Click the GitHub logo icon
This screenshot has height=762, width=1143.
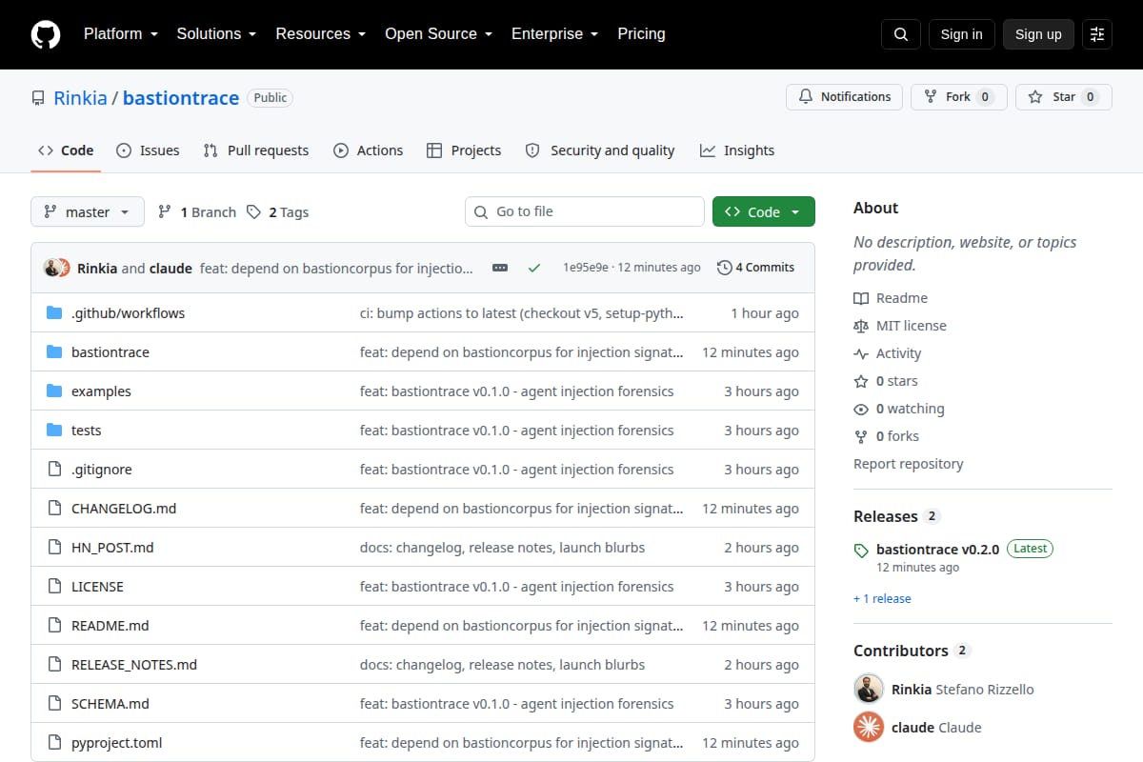click(x=46, y=34)
